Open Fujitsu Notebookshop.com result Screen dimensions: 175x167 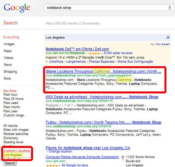pyautogui.click(x=103, y=122)
